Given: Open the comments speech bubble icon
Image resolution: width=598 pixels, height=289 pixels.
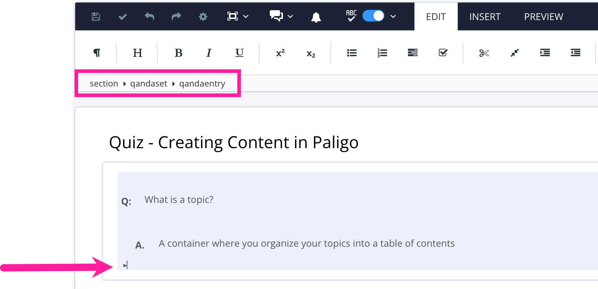Looking at the screenshot, I should [x=276, y=16].
